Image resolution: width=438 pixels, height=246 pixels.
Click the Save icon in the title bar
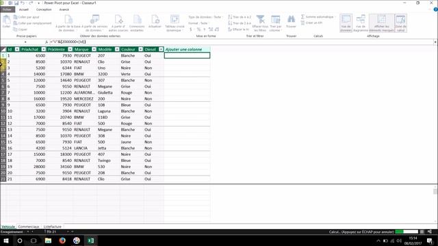point(16,3)
